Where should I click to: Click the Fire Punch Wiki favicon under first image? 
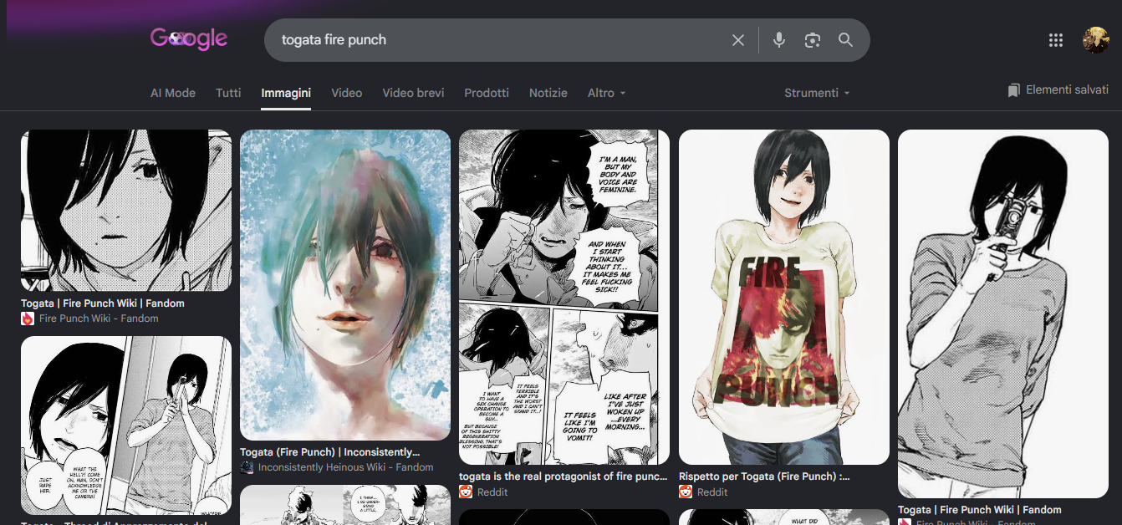(x=28, y=319)
